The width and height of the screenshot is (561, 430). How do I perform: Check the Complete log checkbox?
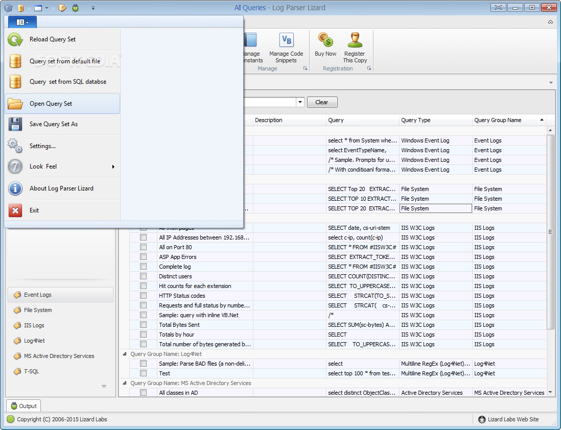pyautogui.click(x=144, y=266)
